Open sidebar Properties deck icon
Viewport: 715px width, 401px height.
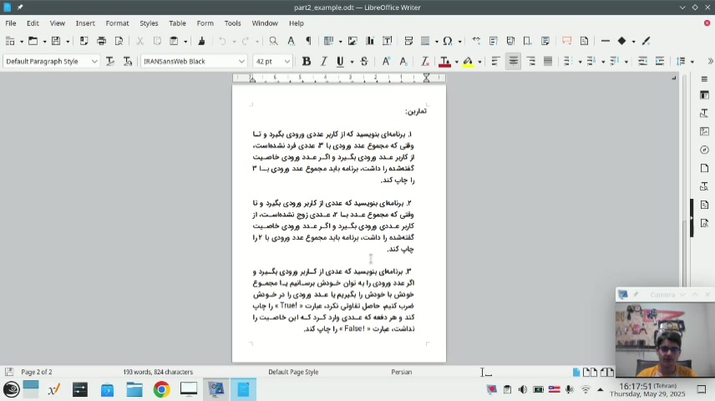coord(704,95)
